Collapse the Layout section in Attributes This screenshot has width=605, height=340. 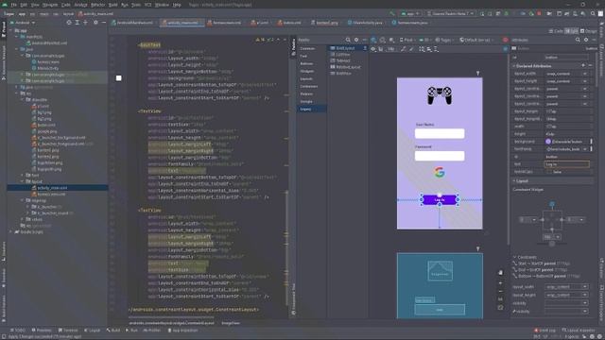514,180
